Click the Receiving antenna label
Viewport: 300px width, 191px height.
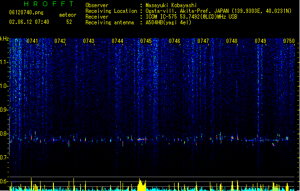click(110, 22)
